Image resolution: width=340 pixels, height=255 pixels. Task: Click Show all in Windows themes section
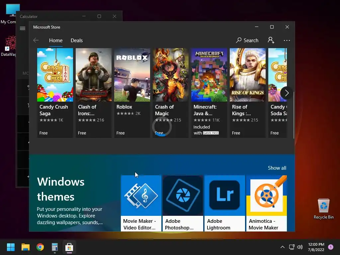click(277, 168)
